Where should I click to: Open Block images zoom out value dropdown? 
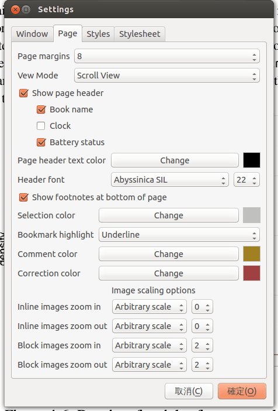202,365
